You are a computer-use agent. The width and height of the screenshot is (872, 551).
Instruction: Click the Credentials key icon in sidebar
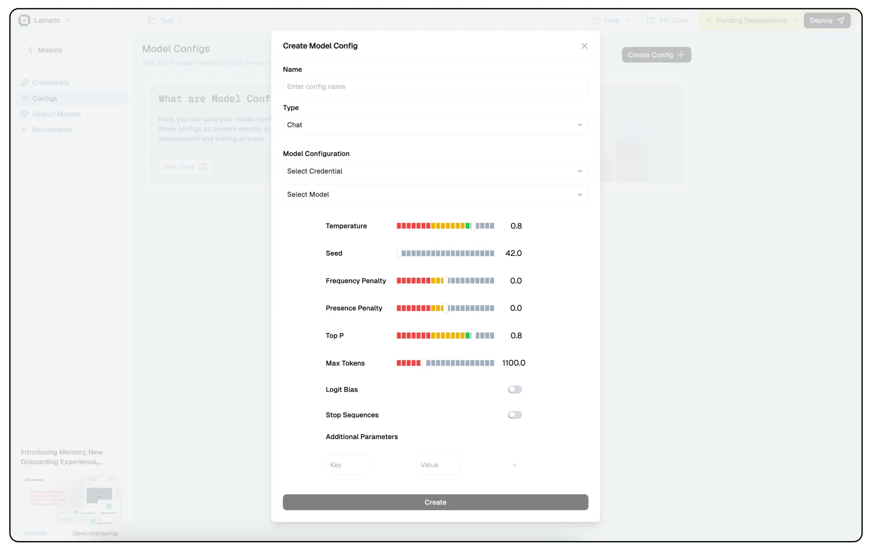(x=24, y=83)
